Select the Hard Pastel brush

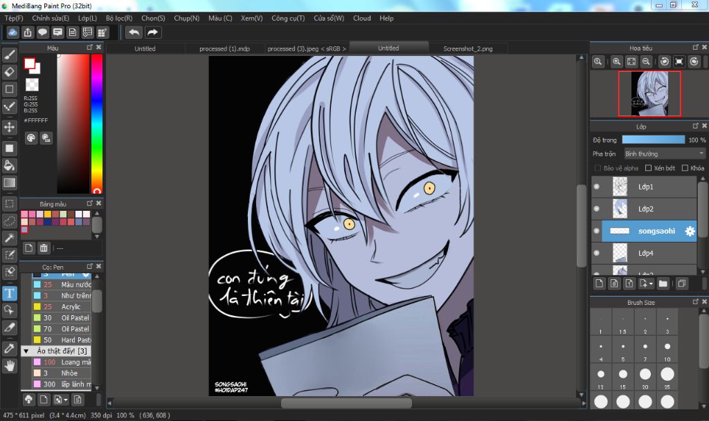pyautogui.click(x=62, y=340)
